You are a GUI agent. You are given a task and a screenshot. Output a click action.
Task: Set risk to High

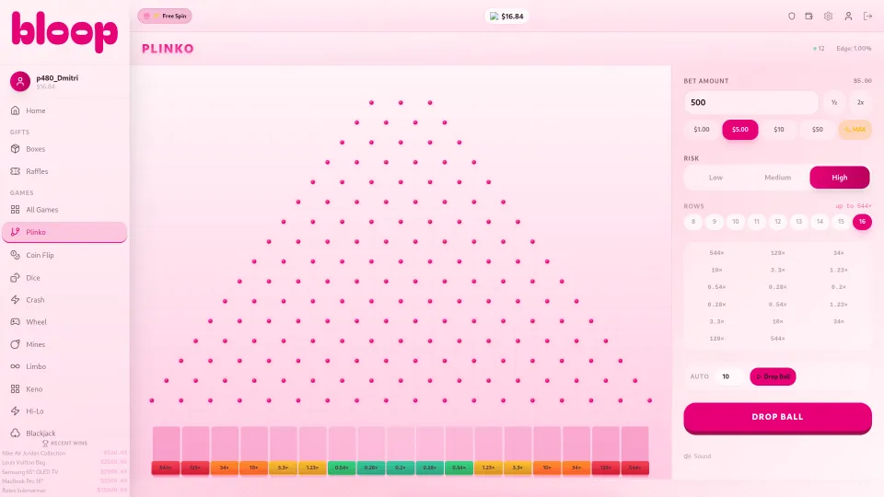click(x=840, y=178)
